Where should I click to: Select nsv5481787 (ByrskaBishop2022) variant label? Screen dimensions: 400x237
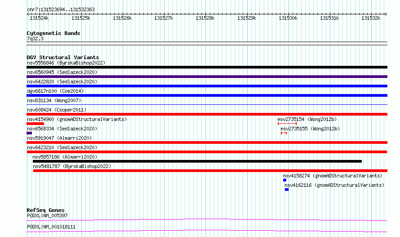(72, 166)
